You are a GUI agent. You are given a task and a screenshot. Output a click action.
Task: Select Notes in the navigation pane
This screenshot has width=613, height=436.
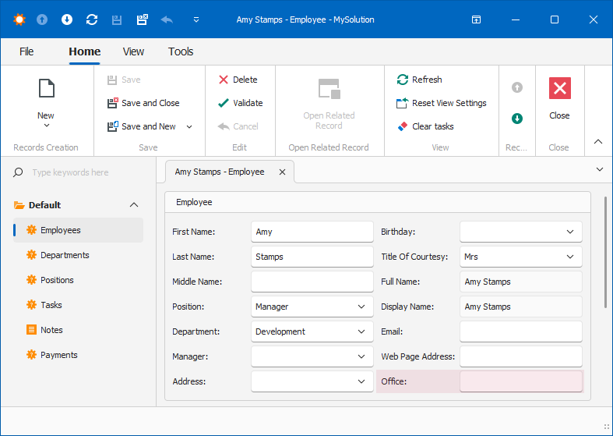click(78, 330)
